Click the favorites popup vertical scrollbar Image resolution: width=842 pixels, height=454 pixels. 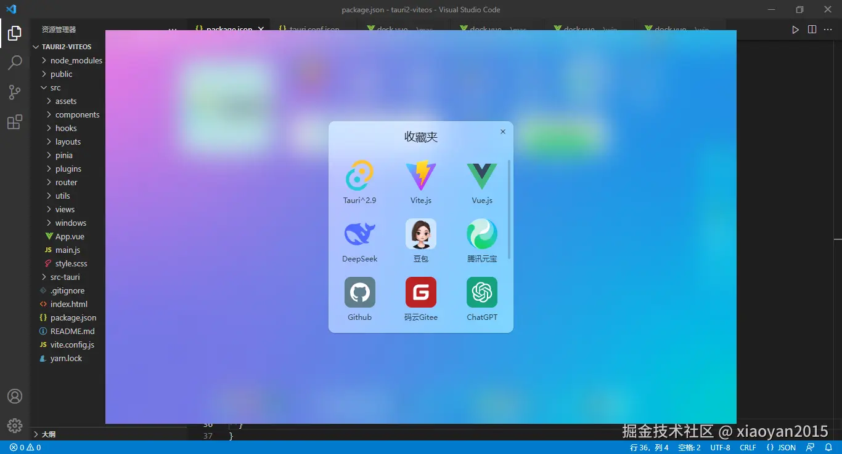click(509, 209)
